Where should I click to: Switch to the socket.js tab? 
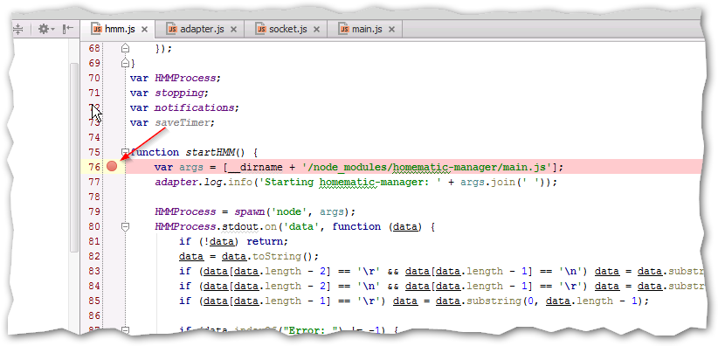pyautogui.click(x=288, y=30)
